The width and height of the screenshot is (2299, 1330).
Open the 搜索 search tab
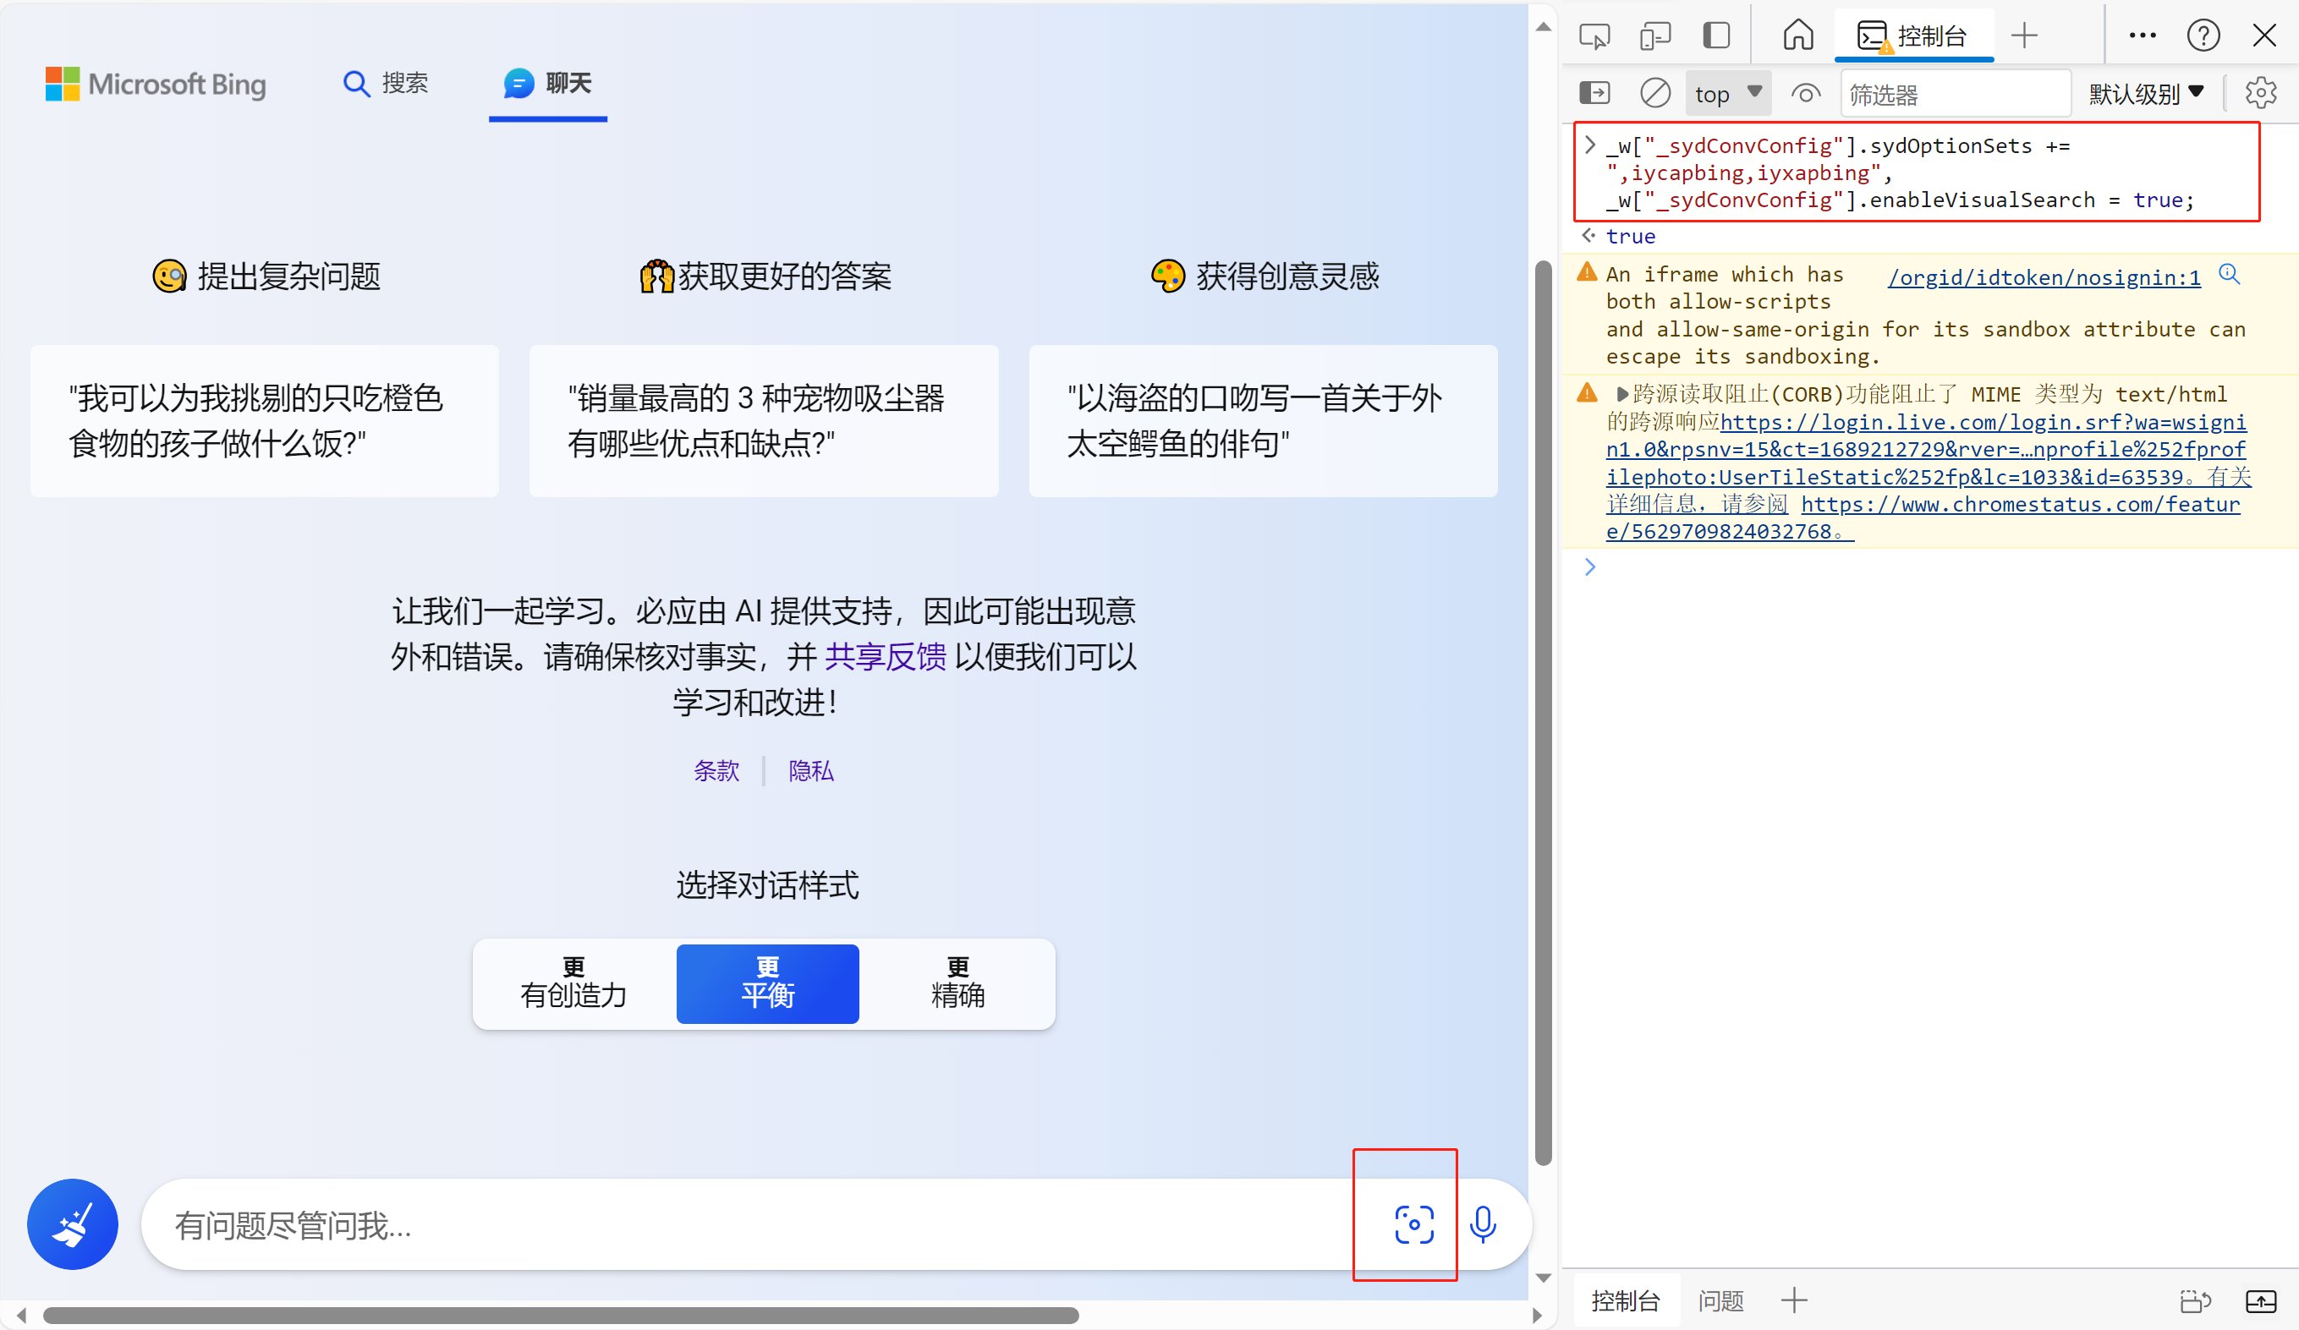coord(385,84)
